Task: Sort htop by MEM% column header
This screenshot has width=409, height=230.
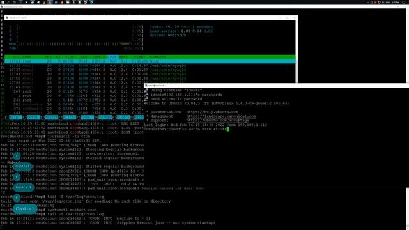Action: pos(123,57)
